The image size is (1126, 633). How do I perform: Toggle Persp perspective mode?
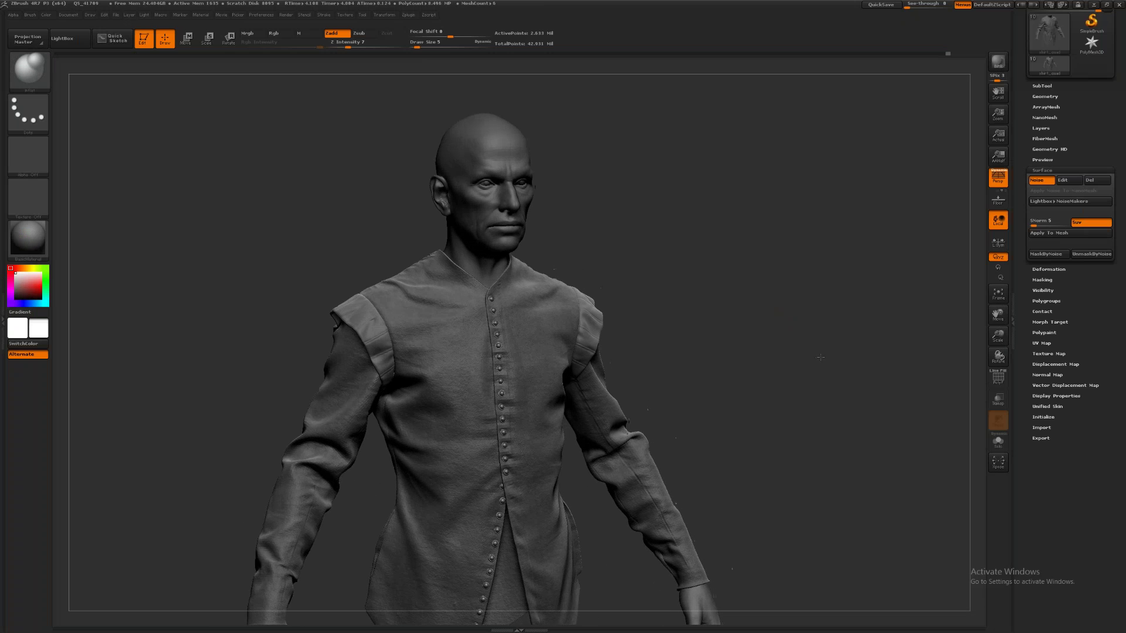pos(998,178)
